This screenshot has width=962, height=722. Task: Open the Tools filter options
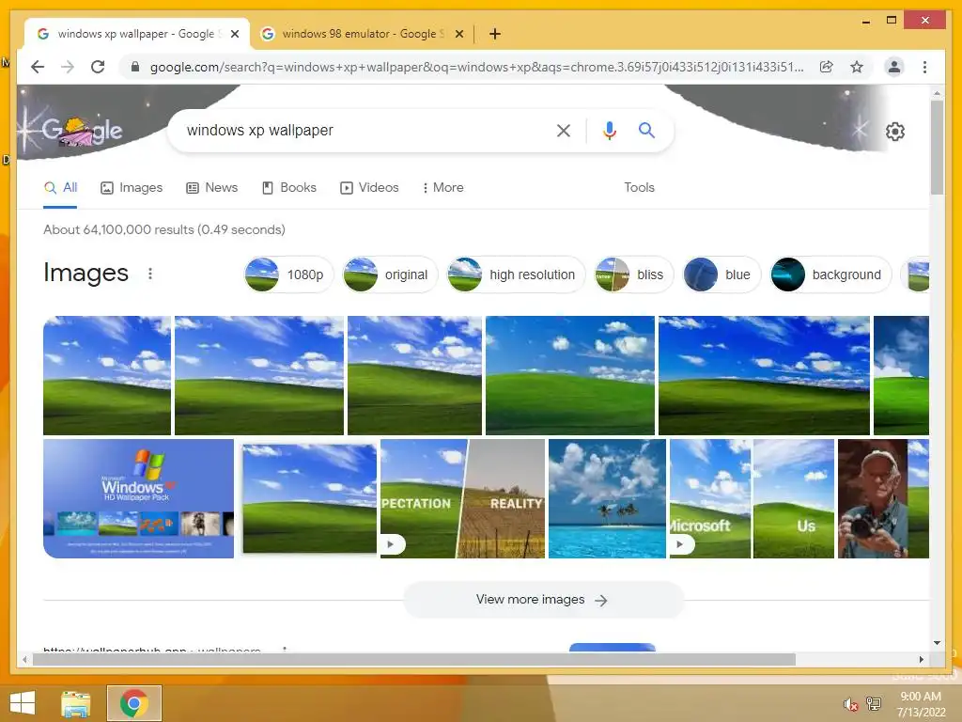(639, 187)
